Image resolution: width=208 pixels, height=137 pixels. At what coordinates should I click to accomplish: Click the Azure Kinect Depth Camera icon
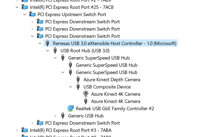[x=78, y=80]
